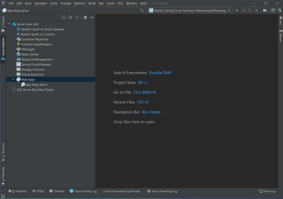Screen dimensions: 283x199
Task: Open Cosmos Serverless Spark Jobs tab
Action: pos(122,191)
